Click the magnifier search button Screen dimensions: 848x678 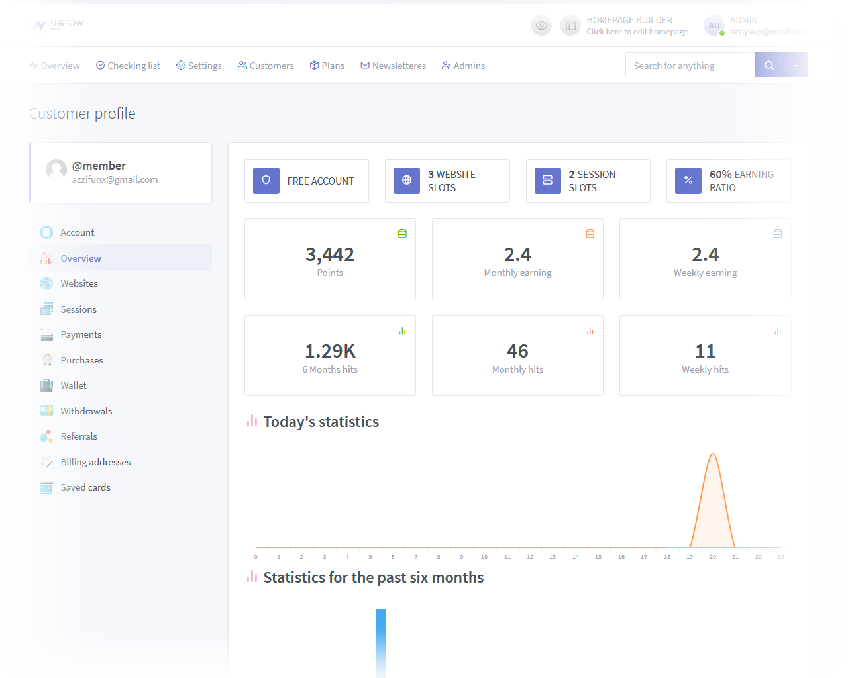click(x=769, y=65)
